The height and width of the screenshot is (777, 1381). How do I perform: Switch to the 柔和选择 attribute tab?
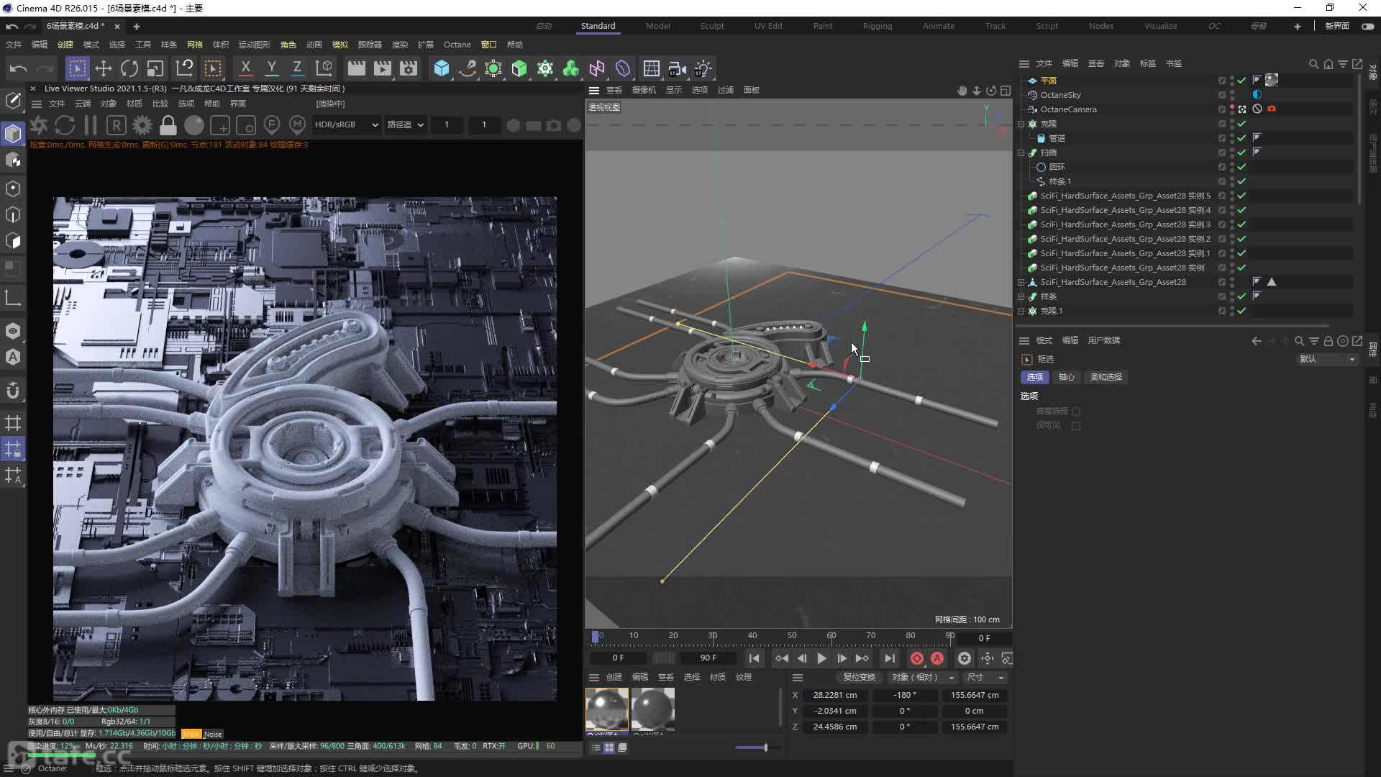[x=1106, y=377]
